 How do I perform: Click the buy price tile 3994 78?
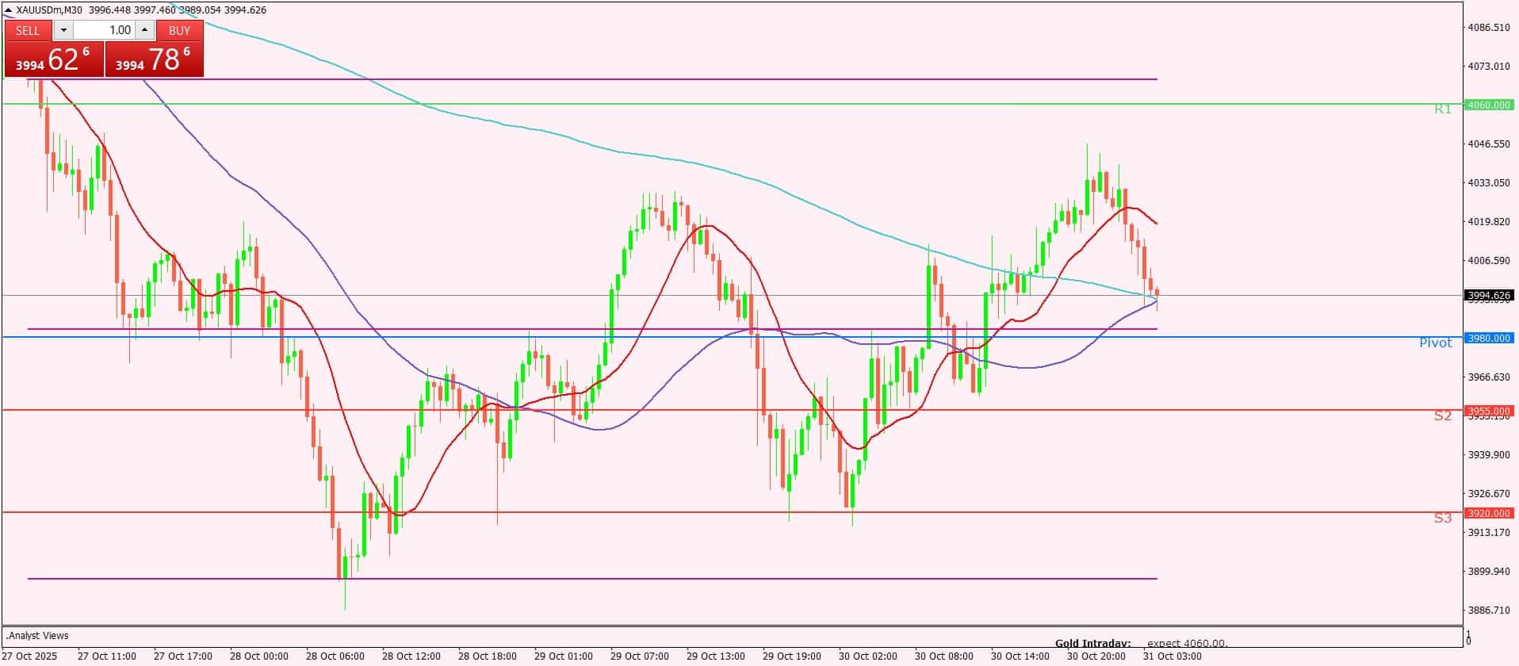pyautogui.click(x=155, y=59)
